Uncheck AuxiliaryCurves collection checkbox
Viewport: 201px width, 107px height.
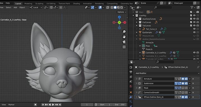(x=191, y=19)
